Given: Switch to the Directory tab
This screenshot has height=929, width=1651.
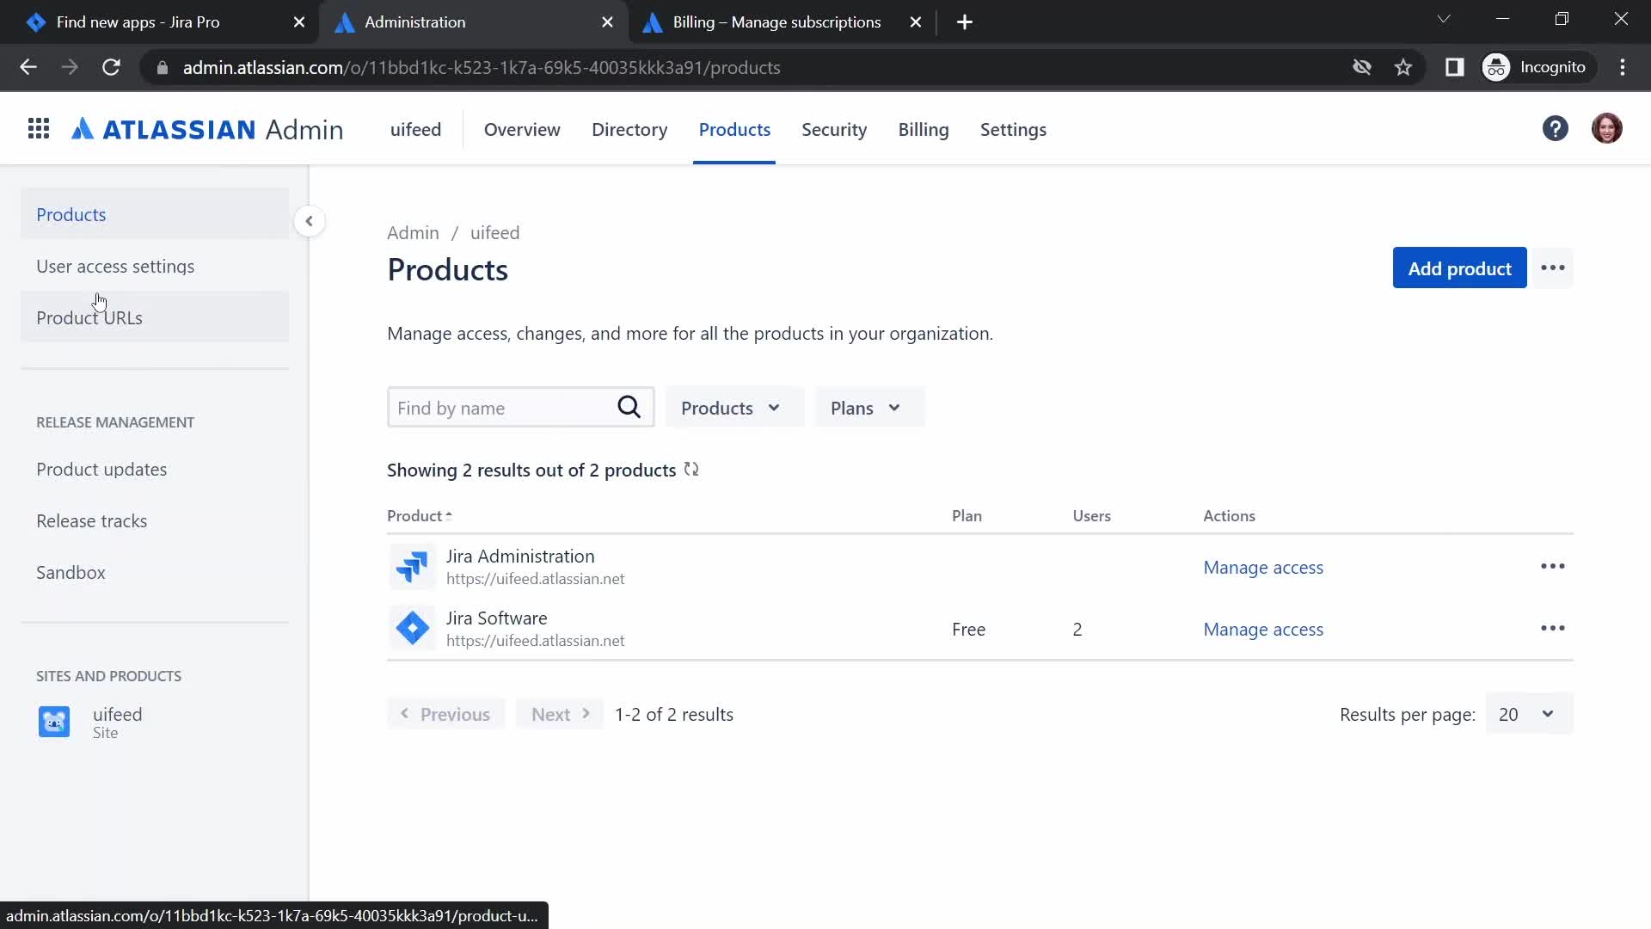Looking at the screenshot, I should (629, 130).
